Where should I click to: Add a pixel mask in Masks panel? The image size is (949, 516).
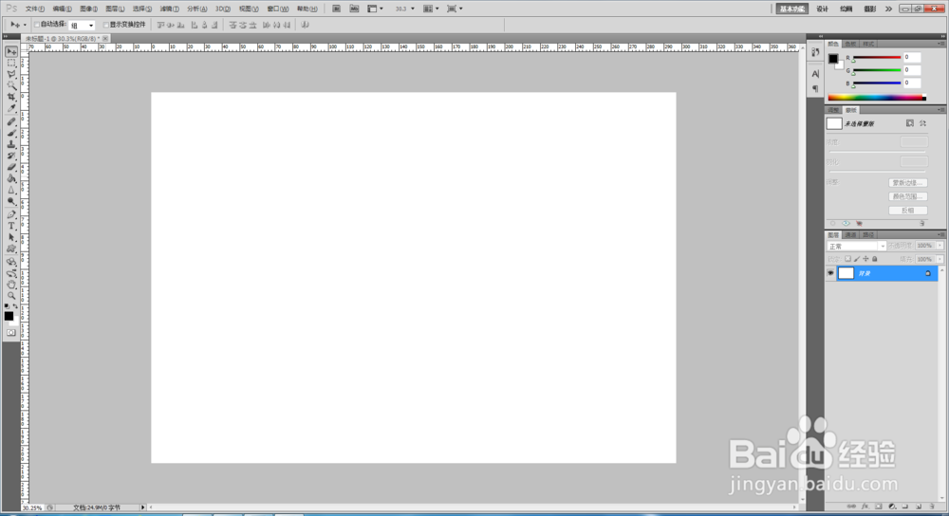pos(910,123)
